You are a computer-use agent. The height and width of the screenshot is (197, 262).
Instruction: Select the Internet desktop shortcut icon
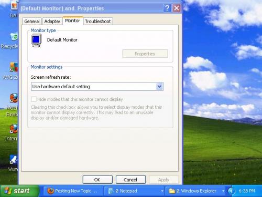[x=14, y=129]
